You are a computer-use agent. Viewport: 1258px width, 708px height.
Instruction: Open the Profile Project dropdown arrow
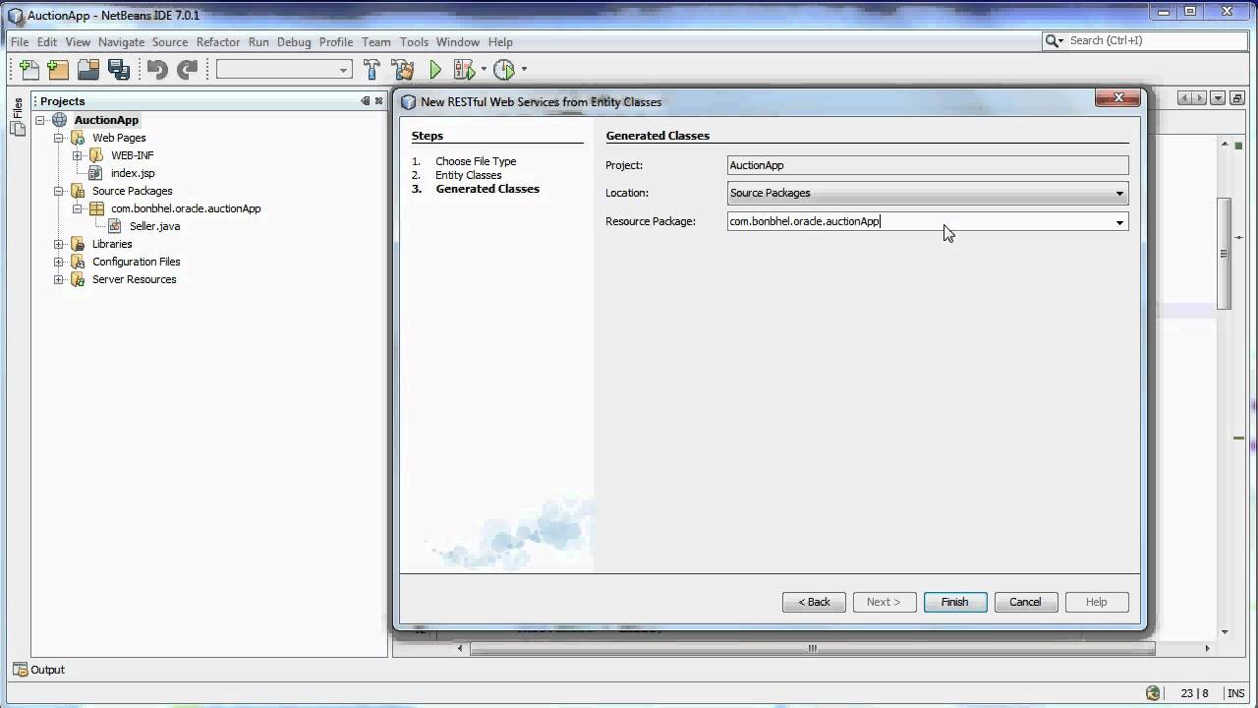click(x=524, y=69)
